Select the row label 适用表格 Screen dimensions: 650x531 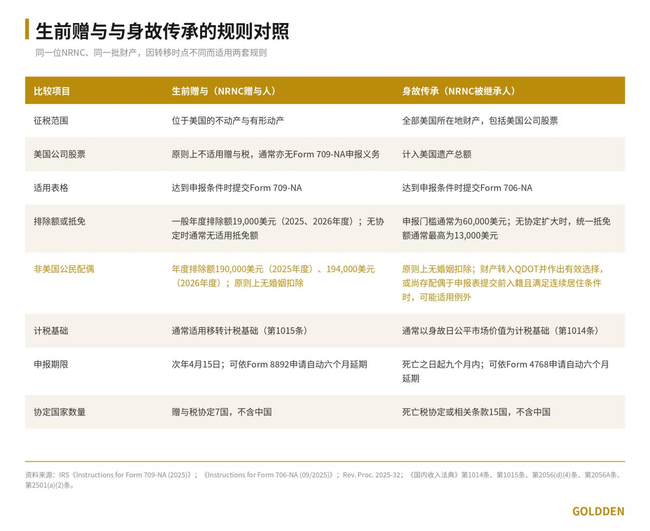(x=51, y=188)
